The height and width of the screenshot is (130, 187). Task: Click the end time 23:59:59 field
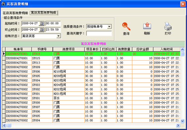click(x=53, y=30)
